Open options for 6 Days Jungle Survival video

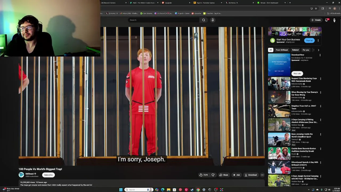320,177
